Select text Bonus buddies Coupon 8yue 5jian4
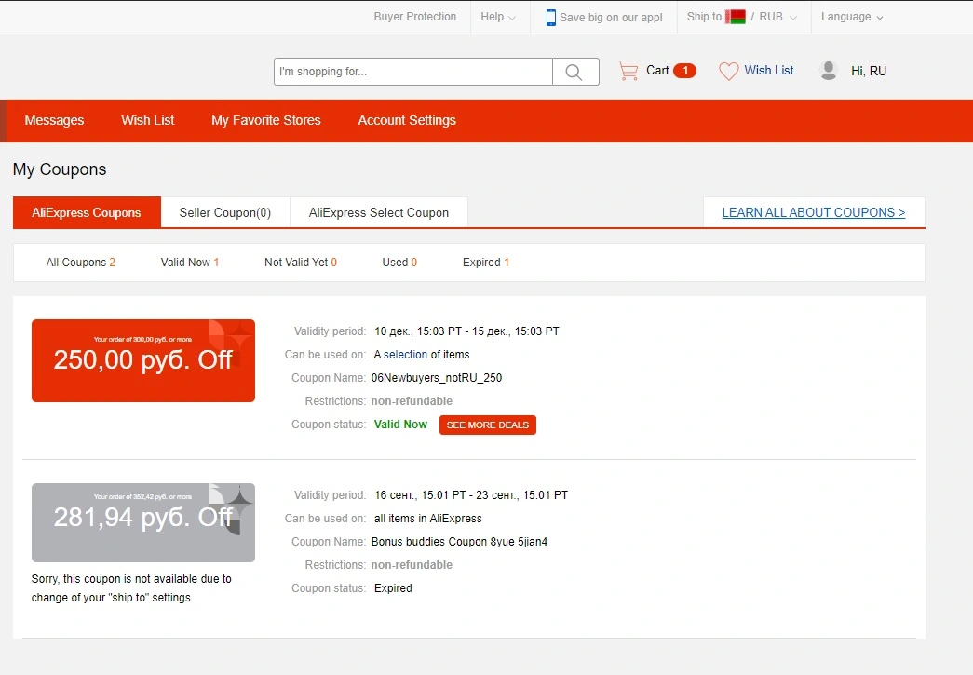 (459, 542)
